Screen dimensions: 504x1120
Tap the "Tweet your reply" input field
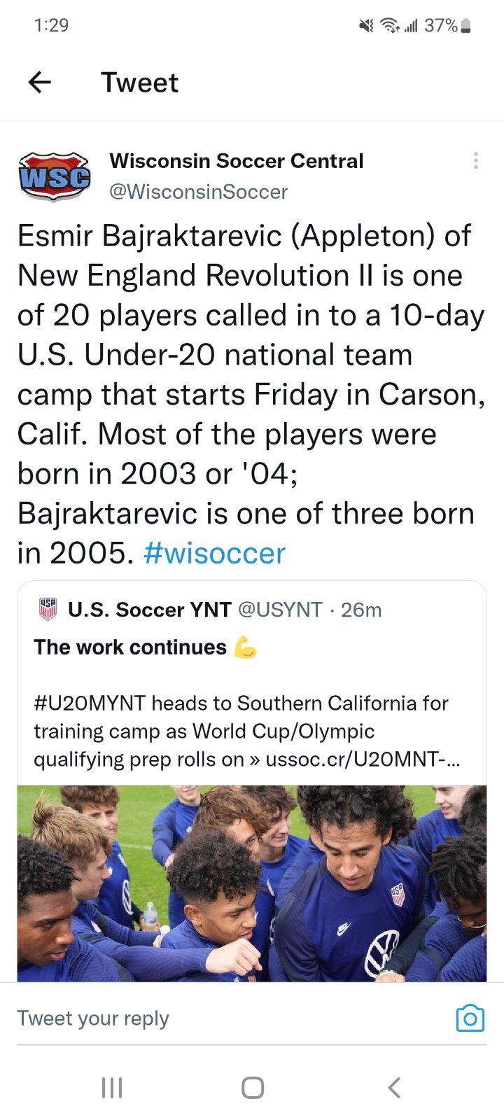pyautogui.click(x=210, y=1018)
